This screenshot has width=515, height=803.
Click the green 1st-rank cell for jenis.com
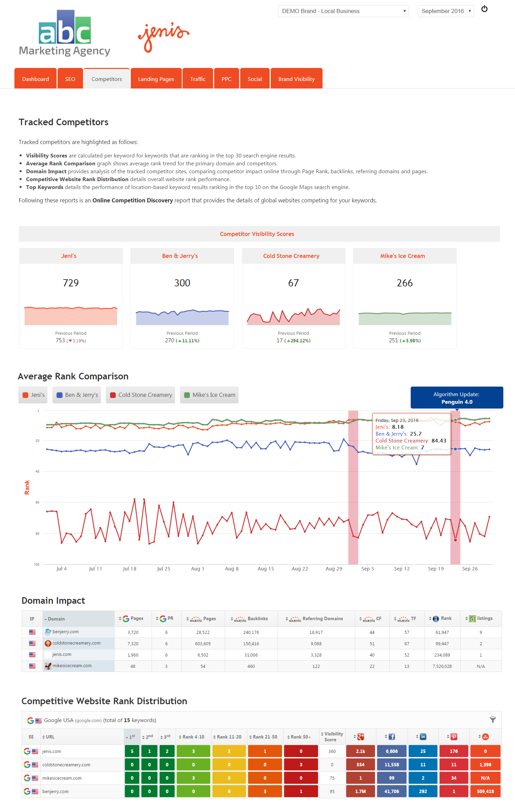click(132, 751)
